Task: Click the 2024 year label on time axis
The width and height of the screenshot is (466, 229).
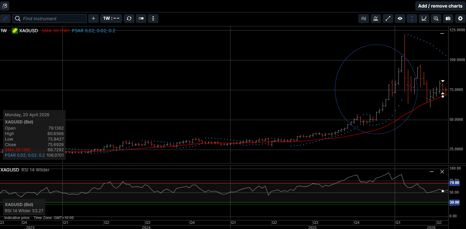Action: pos(146,227)
